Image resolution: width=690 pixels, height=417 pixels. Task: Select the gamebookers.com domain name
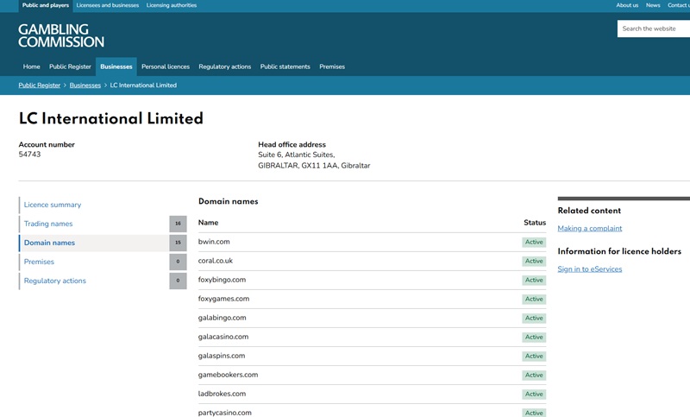click(228, 375)
